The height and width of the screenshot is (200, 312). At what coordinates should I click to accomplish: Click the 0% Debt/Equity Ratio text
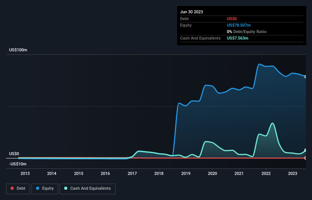tap(247, 32)
